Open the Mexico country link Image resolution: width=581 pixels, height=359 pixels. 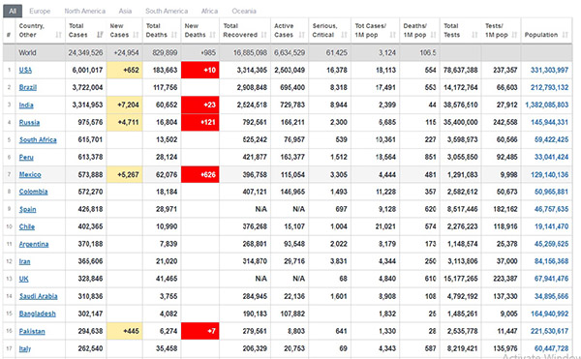pyautogui.click(x=30, y=175)
